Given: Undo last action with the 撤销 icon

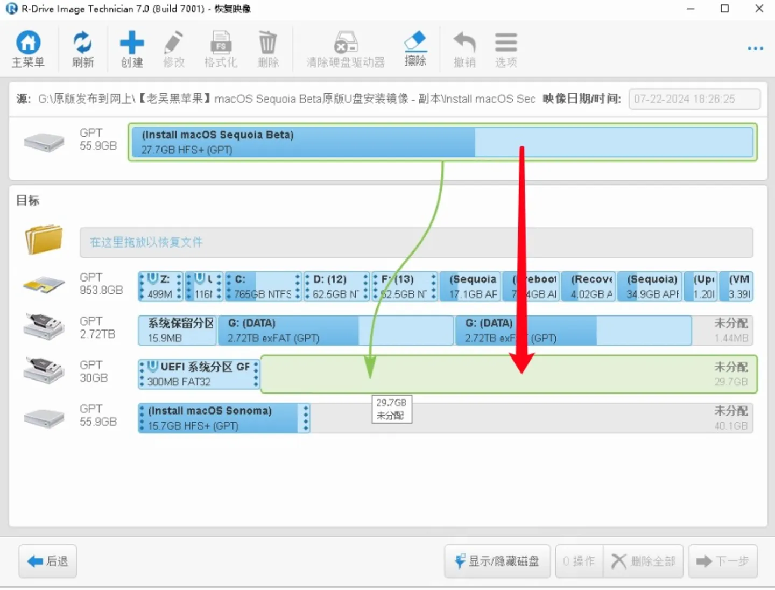Looking at the screenshot, I should (x=464, y=48).
